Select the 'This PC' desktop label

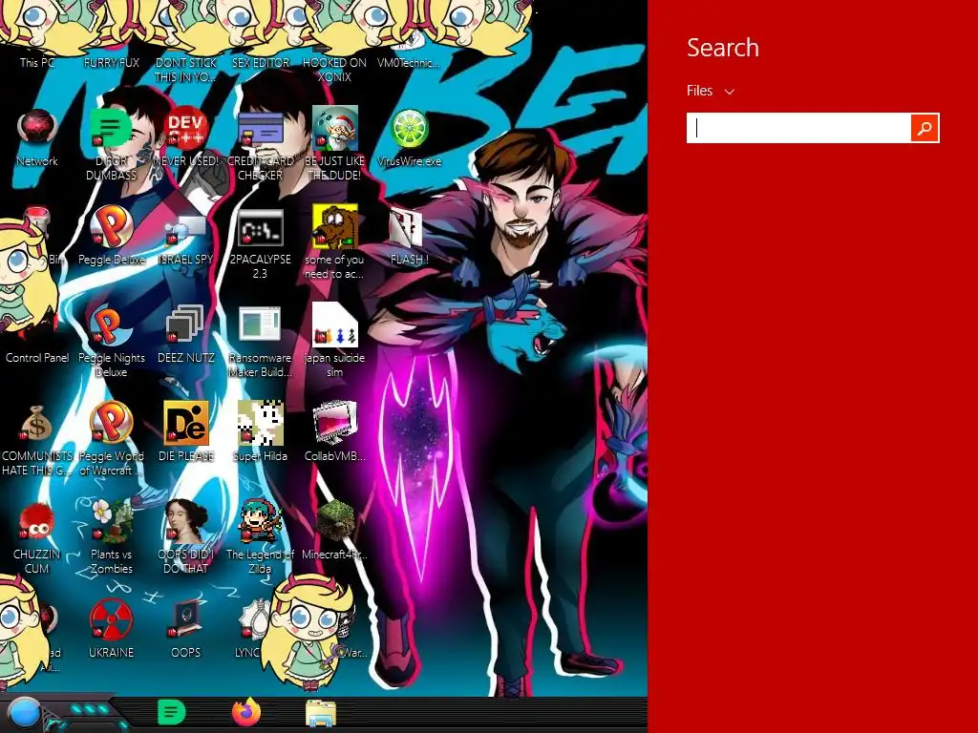point(37,62)
